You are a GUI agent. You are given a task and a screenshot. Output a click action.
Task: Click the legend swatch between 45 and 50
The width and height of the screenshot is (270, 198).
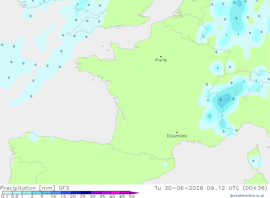125,193
